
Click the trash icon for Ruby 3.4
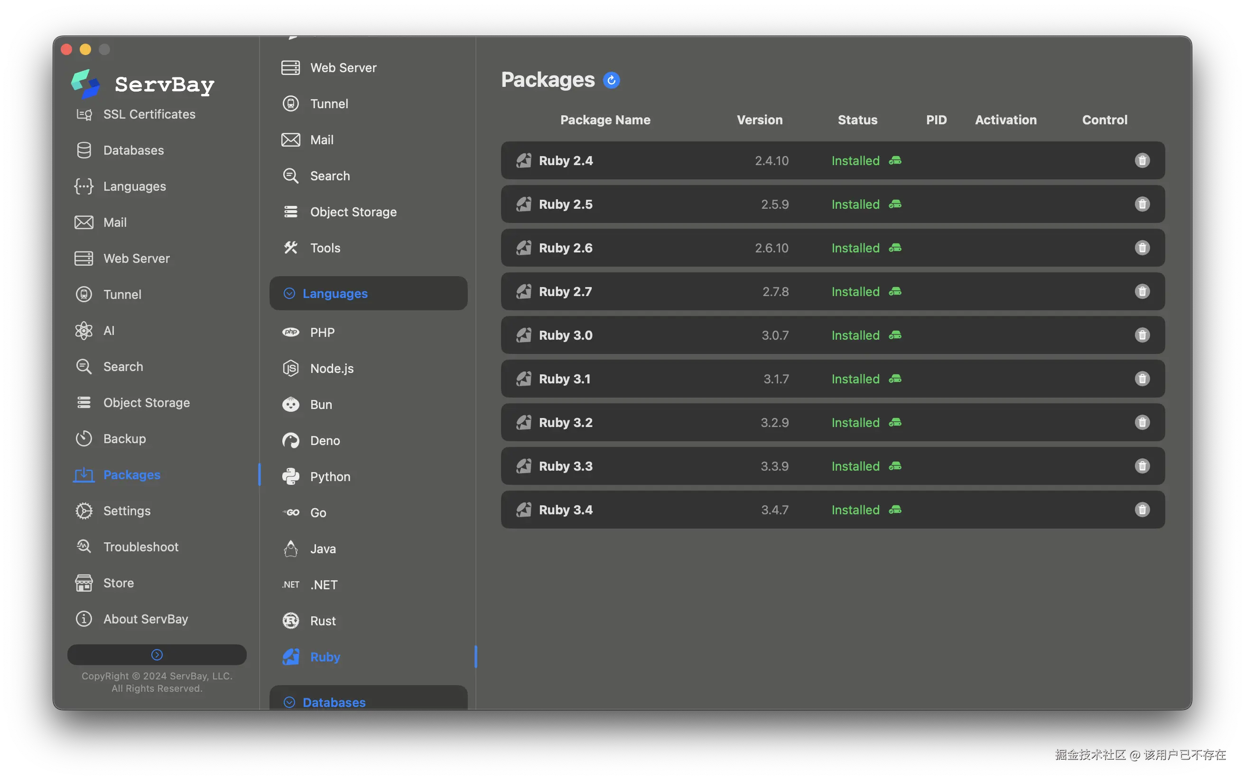(x=1142, y=510)
